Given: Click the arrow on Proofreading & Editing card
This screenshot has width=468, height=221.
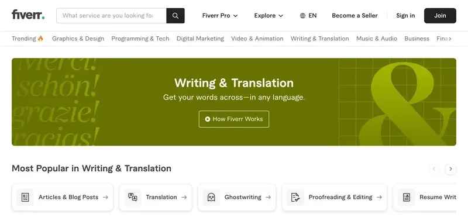Looking at the screenshot, I should click(379, 197).
